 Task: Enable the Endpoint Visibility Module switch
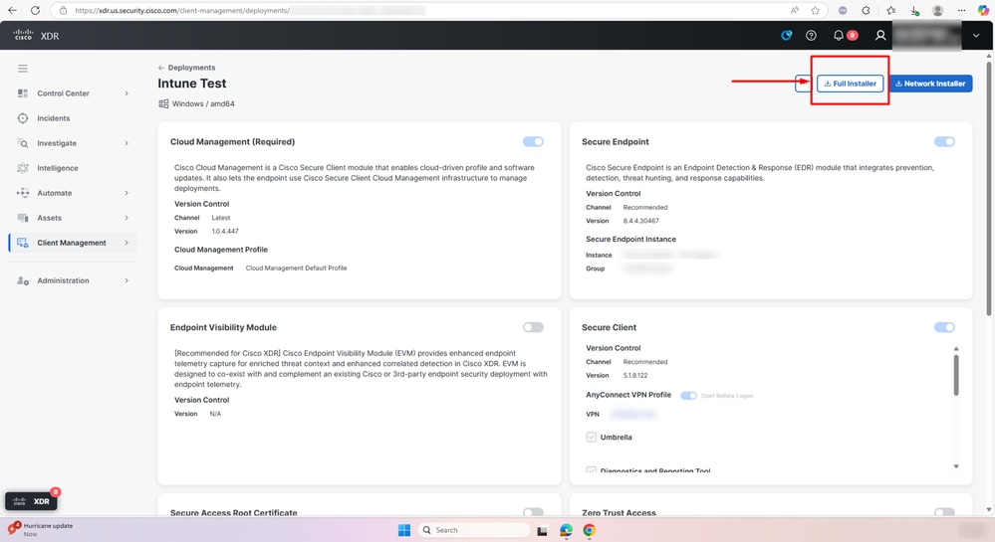(533, 327)
